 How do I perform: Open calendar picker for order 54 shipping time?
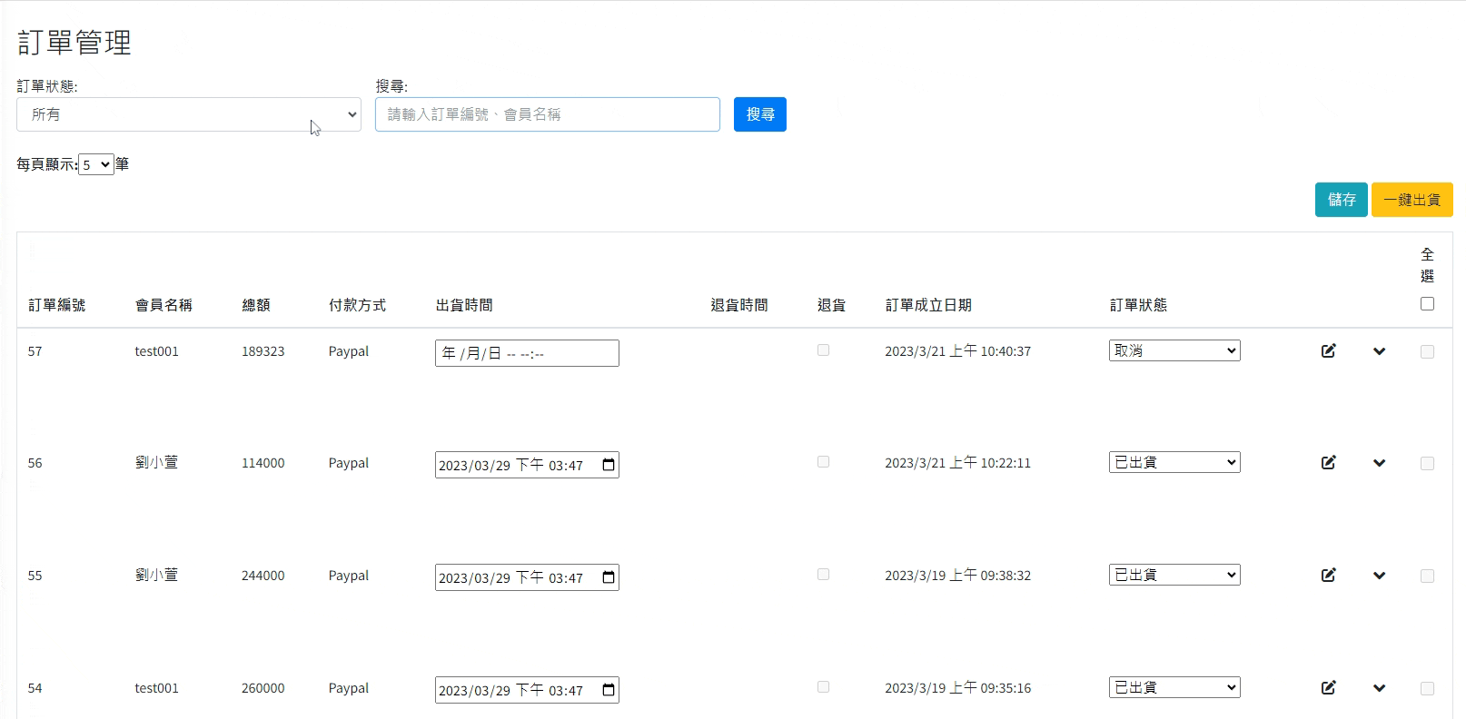pos(609,690)
